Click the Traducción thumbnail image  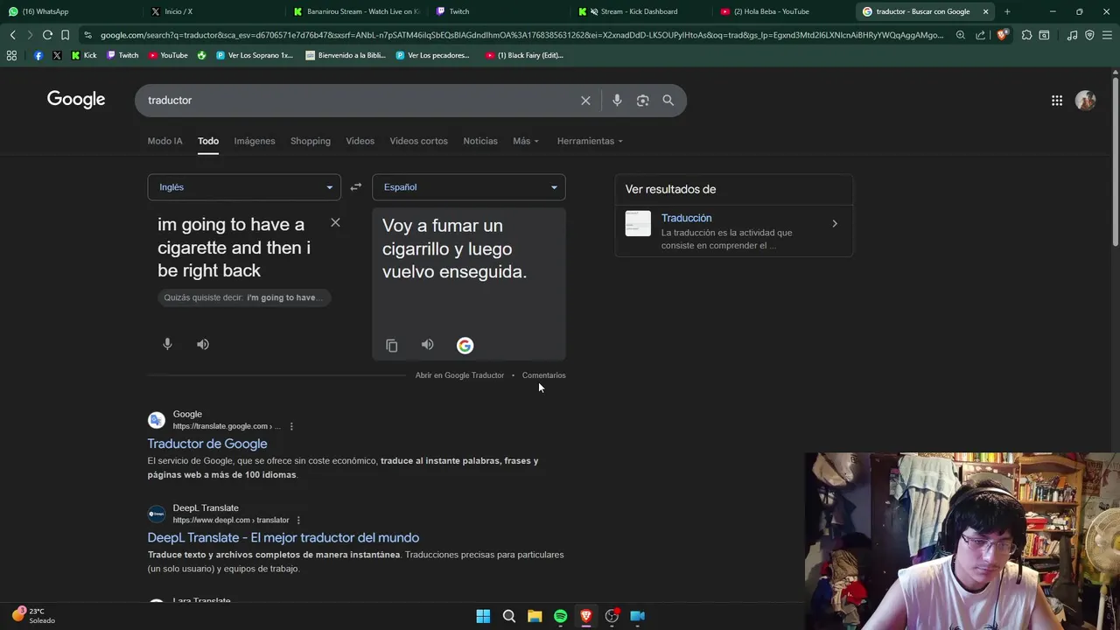638,224
